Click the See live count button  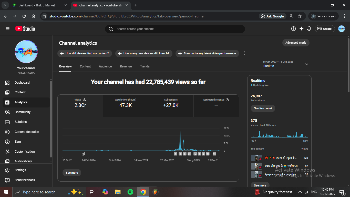click(263, 108)
